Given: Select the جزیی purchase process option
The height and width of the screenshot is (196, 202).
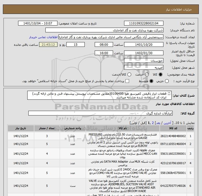Looking at the screenshot, I should click(167, 81).
